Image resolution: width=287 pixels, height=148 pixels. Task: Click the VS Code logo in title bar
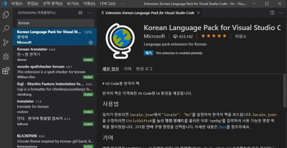4,3
